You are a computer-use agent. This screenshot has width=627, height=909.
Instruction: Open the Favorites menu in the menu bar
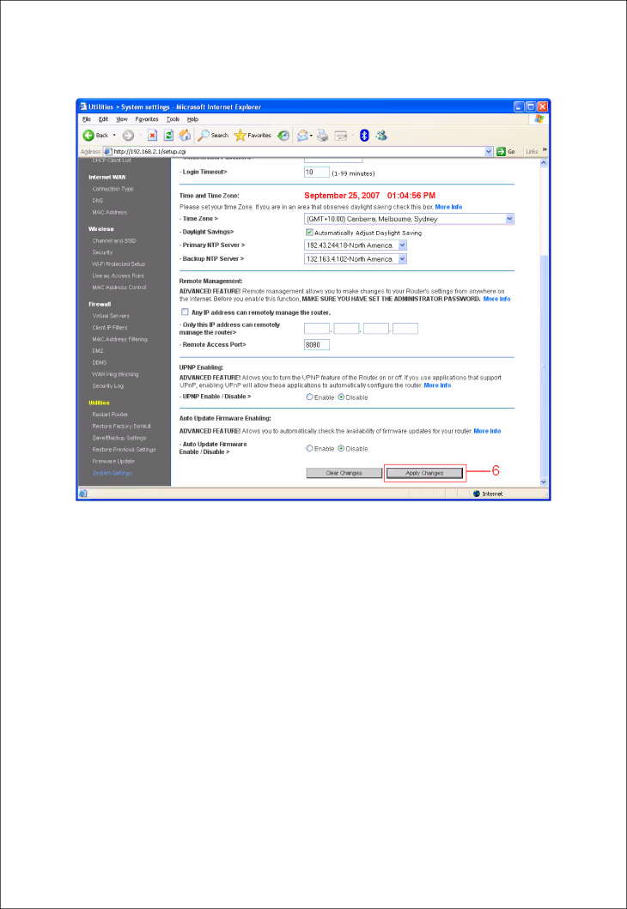tap(148, 118)
